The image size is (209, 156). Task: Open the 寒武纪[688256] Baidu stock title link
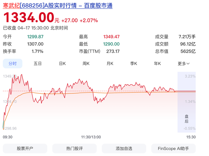(x=57, y=6)
